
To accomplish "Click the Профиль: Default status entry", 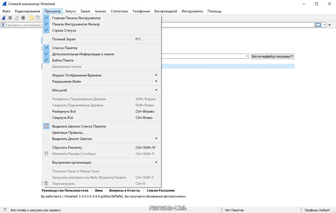I will (x=317, y=210).
